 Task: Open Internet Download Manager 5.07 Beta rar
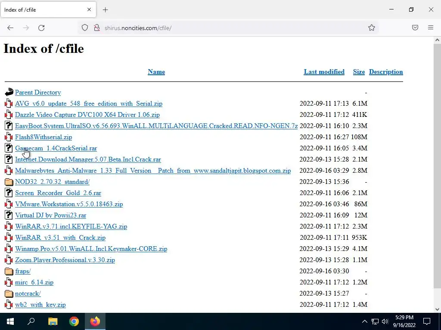coord(88,159)
